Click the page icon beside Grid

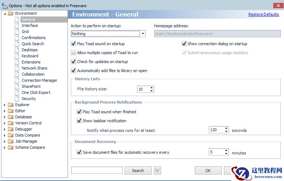point(17,32)
